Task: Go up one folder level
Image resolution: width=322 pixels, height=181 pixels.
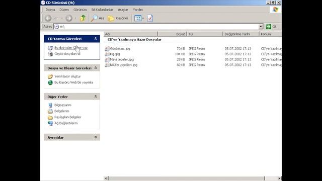Action: click(x=83, y=18)
